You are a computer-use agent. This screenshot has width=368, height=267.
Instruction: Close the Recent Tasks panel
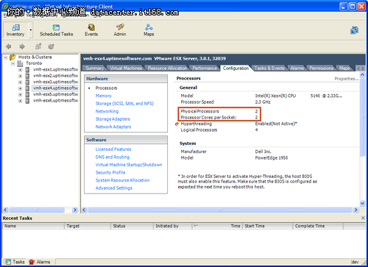[x=363, y=218]
